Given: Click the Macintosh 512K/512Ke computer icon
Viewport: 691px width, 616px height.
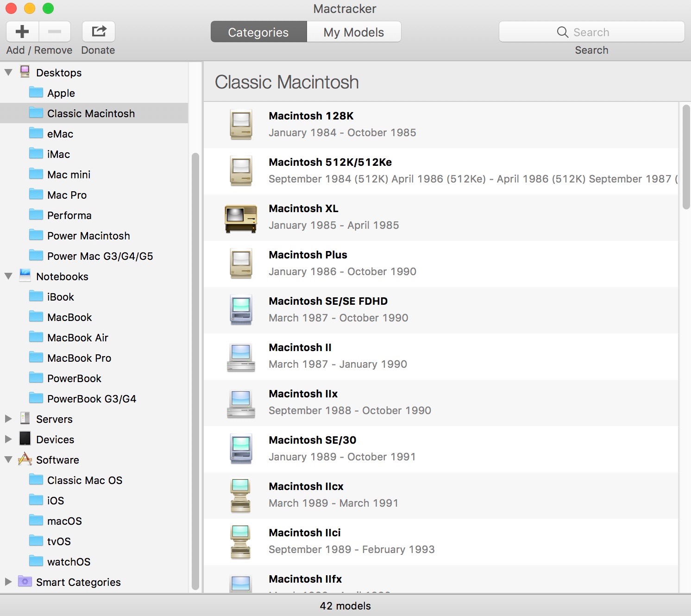Looking at the screenshot, I should 241,171.
